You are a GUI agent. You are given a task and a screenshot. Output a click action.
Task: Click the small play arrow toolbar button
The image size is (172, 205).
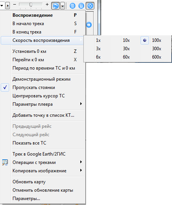(8, 6)
